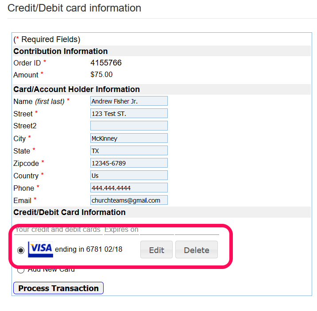Viewport: 317px width, 311px height.
Task: Click the VISA card logo
Action: tap(40, 250)
